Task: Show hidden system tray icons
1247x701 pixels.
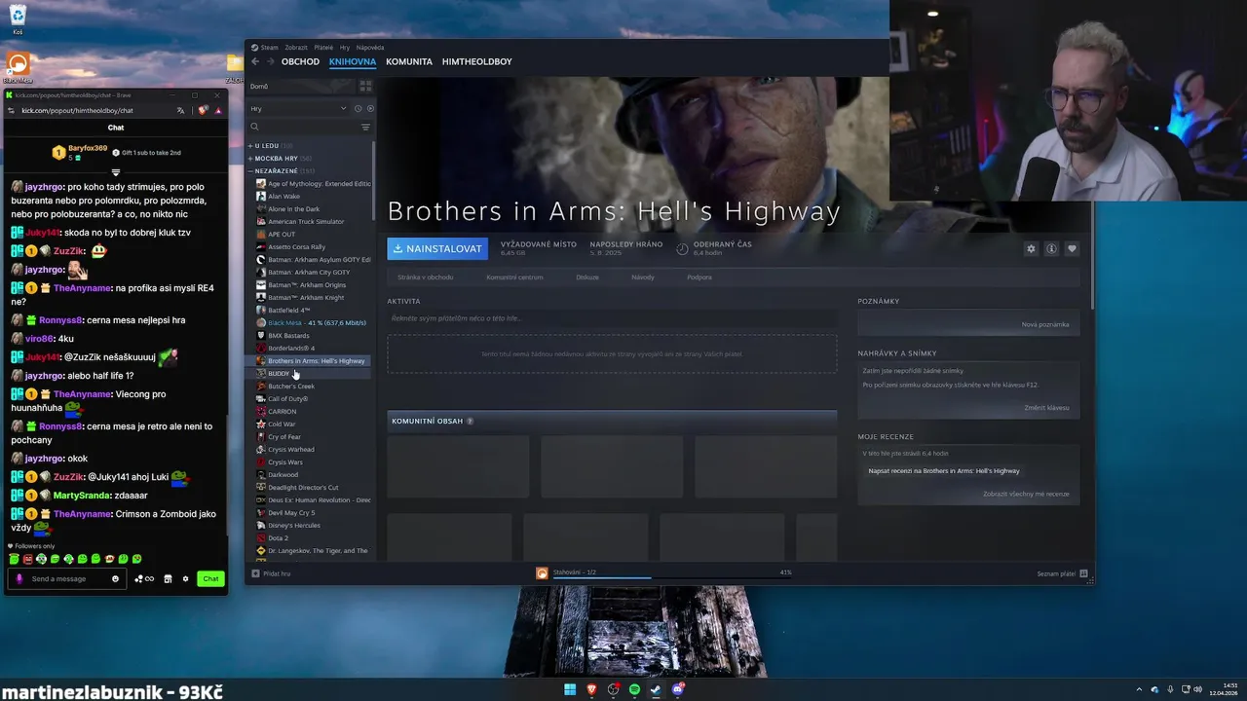Action: 1139,689
